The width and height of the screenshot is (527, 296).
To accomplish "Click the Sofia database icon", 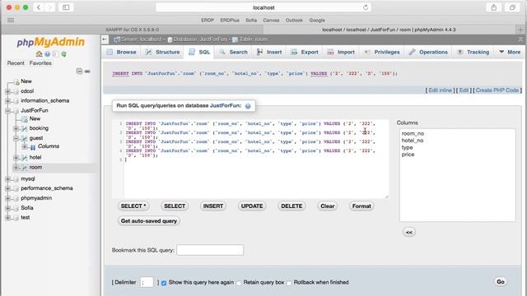I will pyautogui.click(x=16, y=208).
